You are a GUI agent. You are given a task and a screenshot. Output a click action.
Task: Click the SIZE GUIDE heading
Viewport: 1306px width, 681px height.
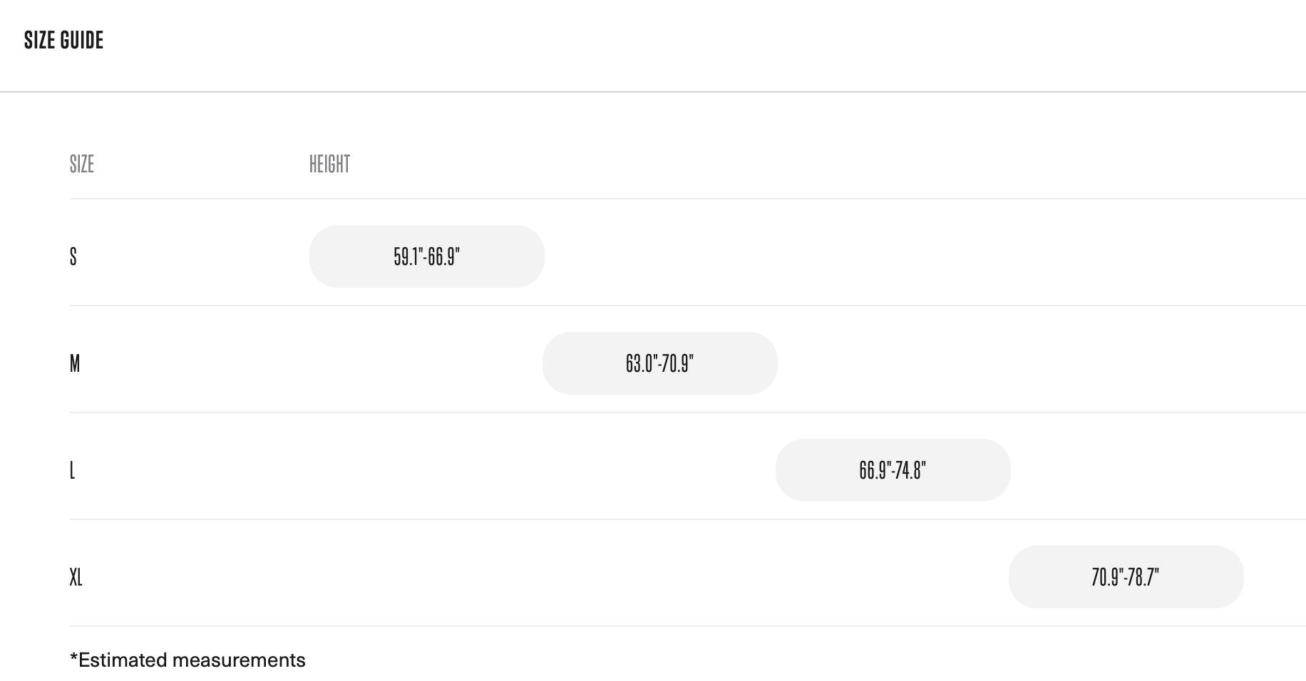coord(63,41)
